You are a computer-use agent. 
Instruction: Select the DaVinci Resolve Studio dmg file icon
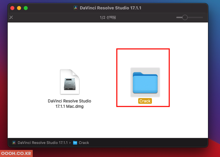click(x=70, y=82)
